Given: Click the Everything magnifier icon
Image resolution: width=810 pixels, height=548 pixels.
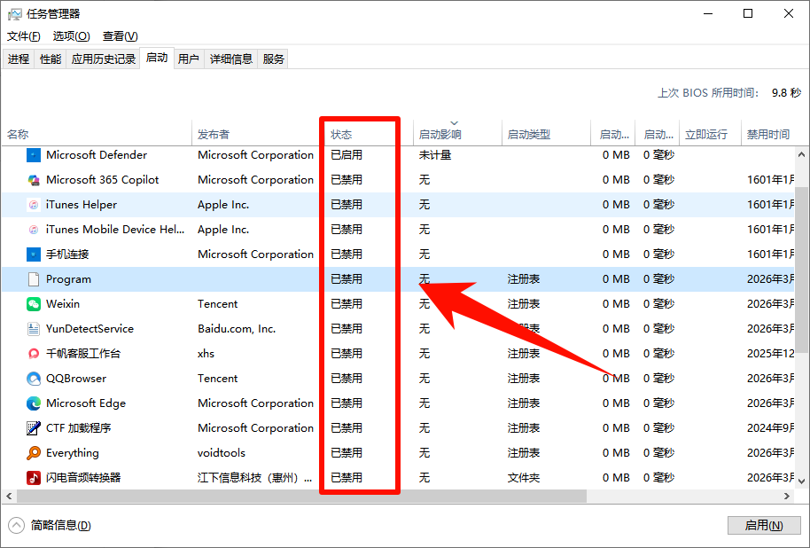Looking at the screenshot, I should pyautogui.click(x=34, y=453).
